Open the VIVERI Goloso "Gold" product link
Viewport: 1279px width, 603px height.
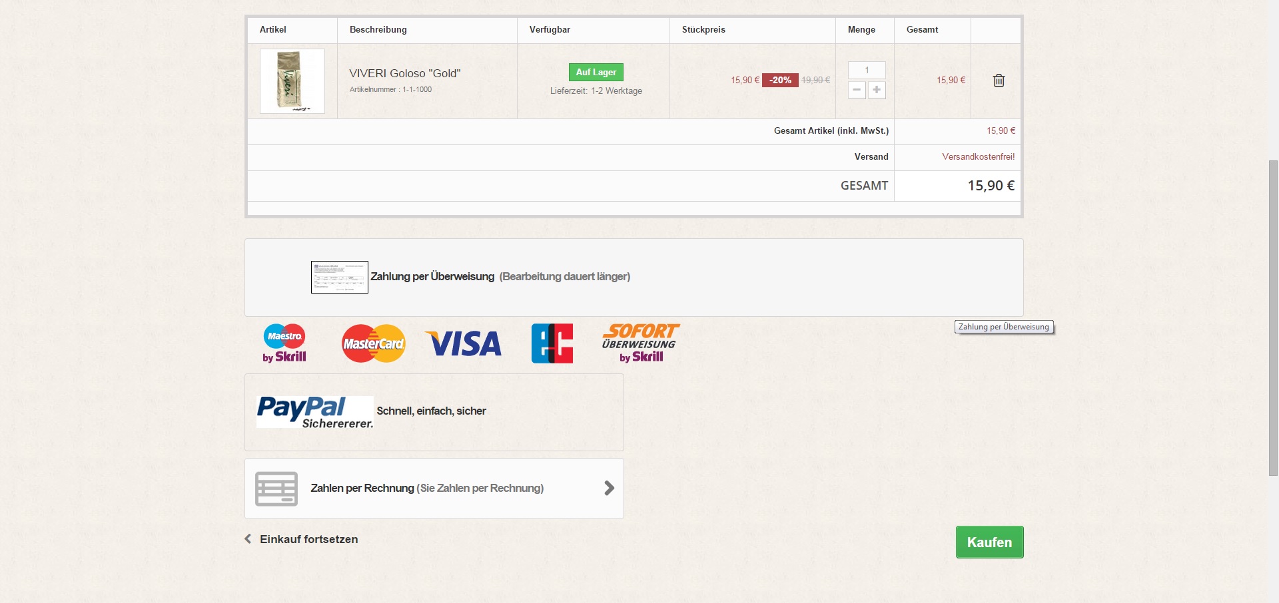(x=405, y=73)
